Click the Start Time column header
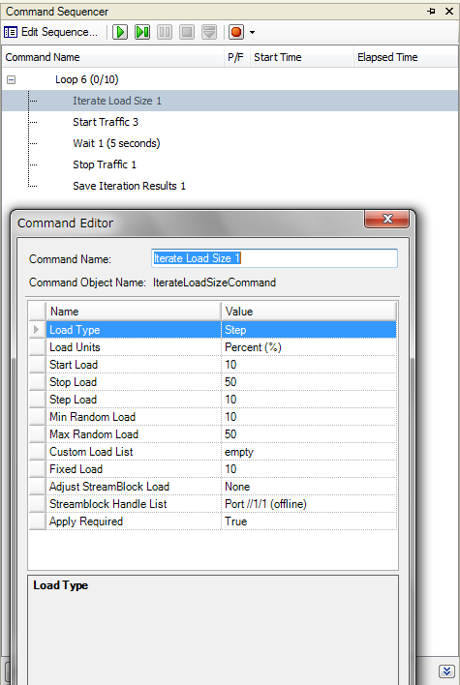 click(x=278, y=57)
